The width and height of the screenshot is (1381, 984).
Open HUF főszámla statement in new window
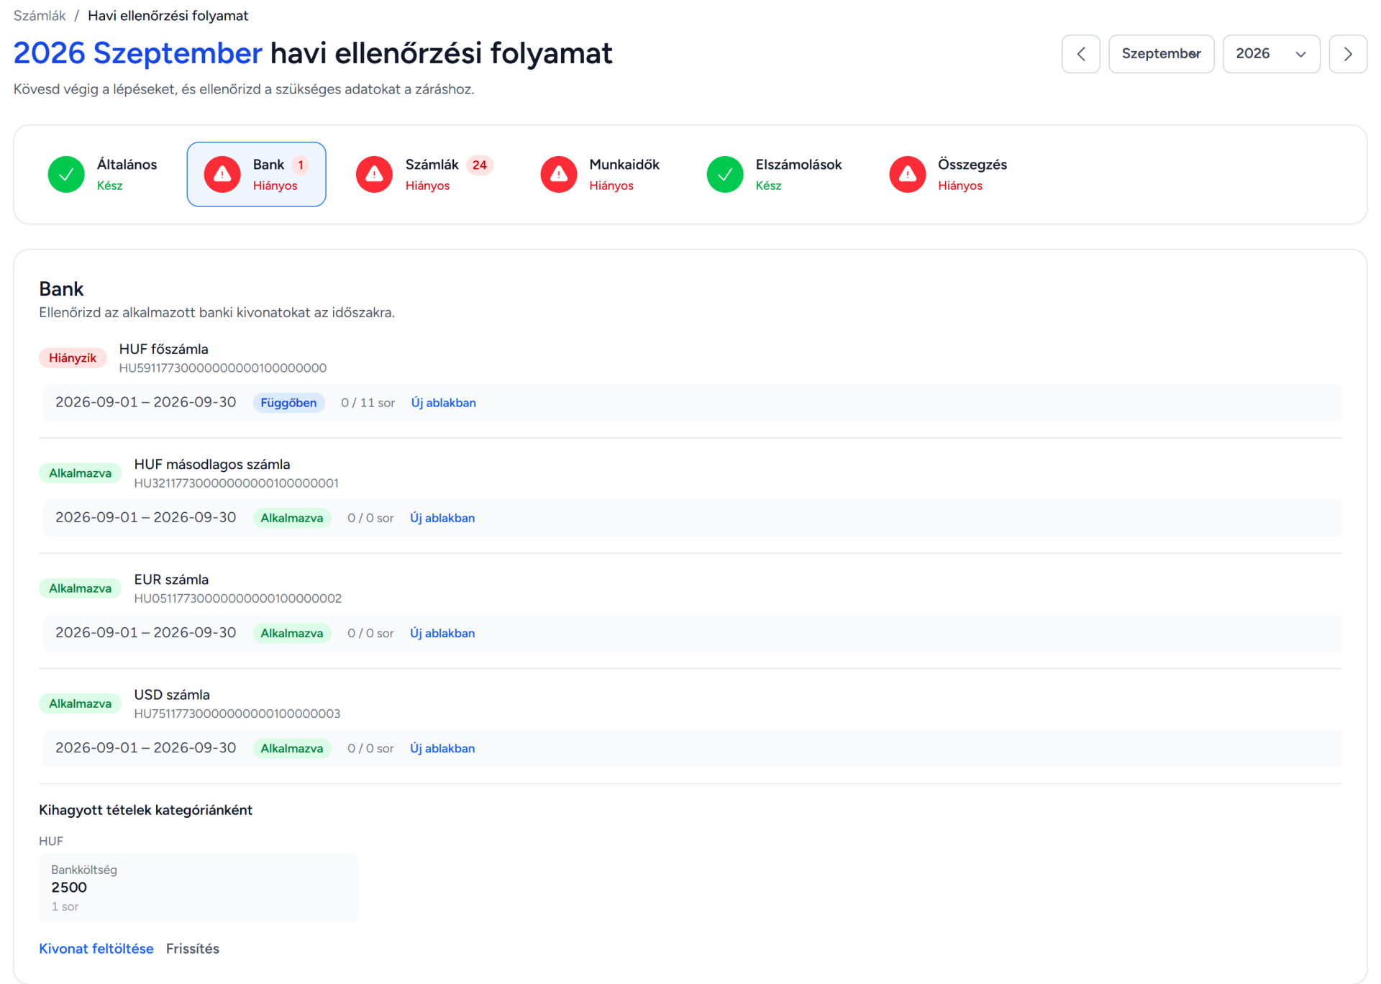click(x=443, y=403)
